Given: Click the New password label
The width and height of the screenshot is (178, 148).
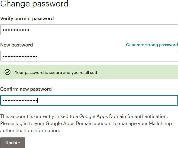Looking at the screenshot, I should [x=16, y=45].
